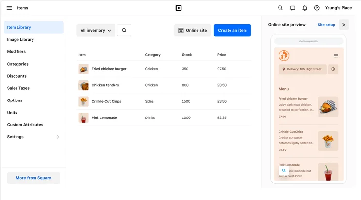Open Modifiers in the sidebar

(16, 51)
